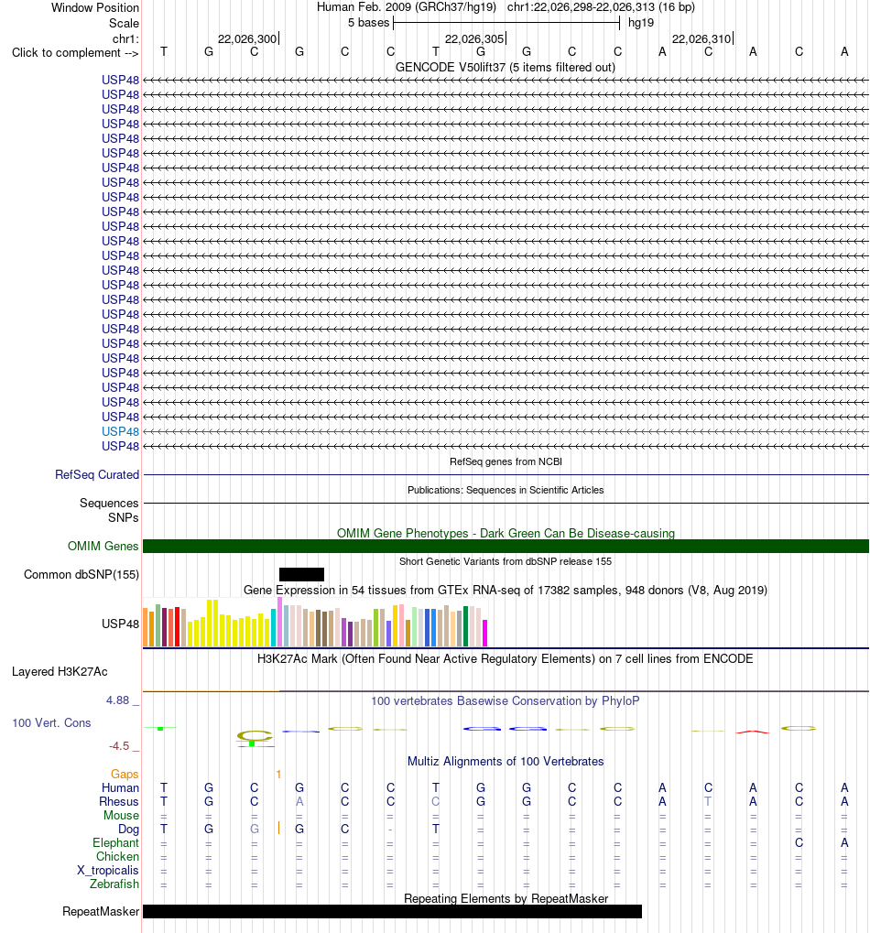Click the OMIM Genes track label
870x933 pixels.
103,547
